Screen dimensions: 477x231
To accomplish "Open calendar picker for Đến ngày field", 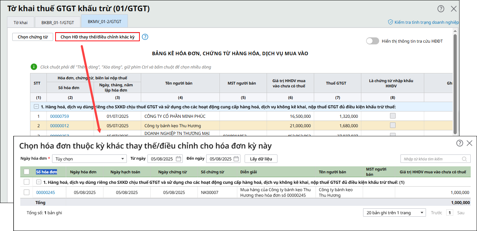I will tap(236, 159).
